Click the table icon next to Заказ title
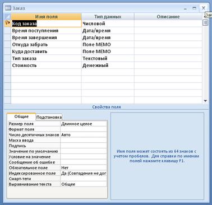This screenshot has width=212, height=205. [x=8, y=8]
